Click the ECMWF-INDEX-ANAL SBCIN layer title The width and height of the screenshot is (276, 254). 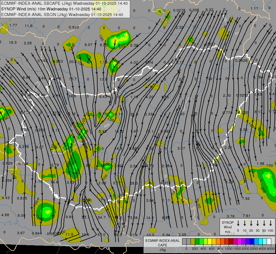[62, 15]
